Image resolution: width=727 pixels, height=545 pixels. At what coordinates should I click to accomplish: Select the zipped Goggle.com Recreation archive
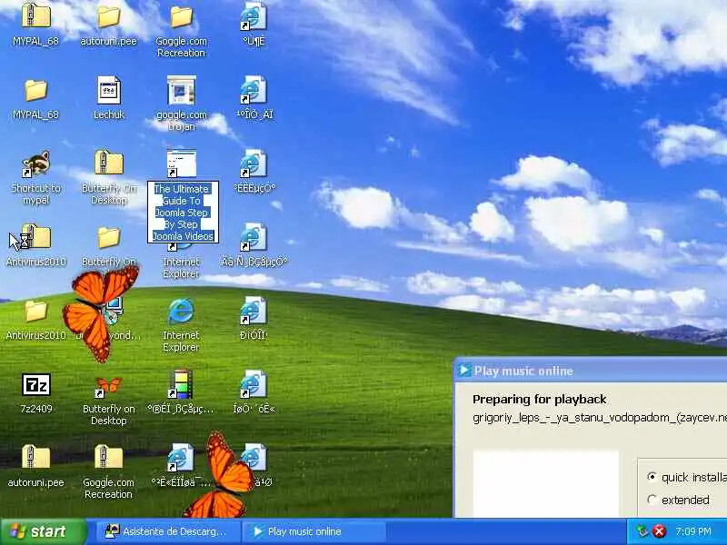point(108,457)
